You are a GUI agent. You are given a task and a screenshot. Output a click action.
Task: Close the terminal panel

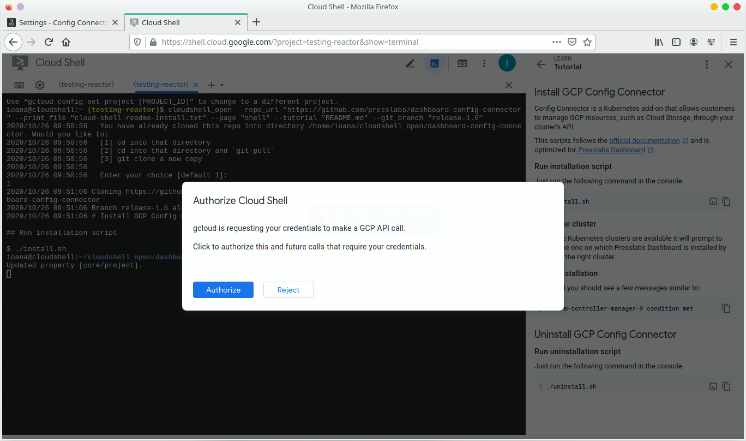pos(509,85)
